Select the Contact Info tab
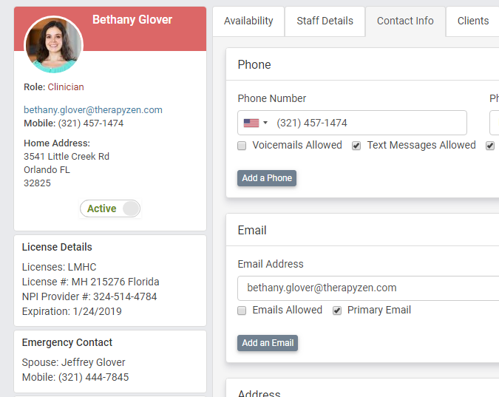The width and height of the screenshot is (499, 397). [x=405, y=21]
